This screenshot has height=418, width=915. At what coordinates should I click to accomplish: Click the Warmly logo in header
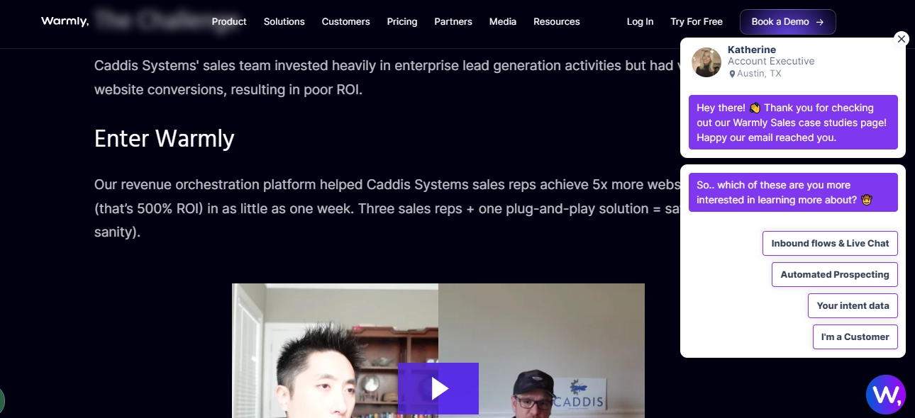coord(65,21)
